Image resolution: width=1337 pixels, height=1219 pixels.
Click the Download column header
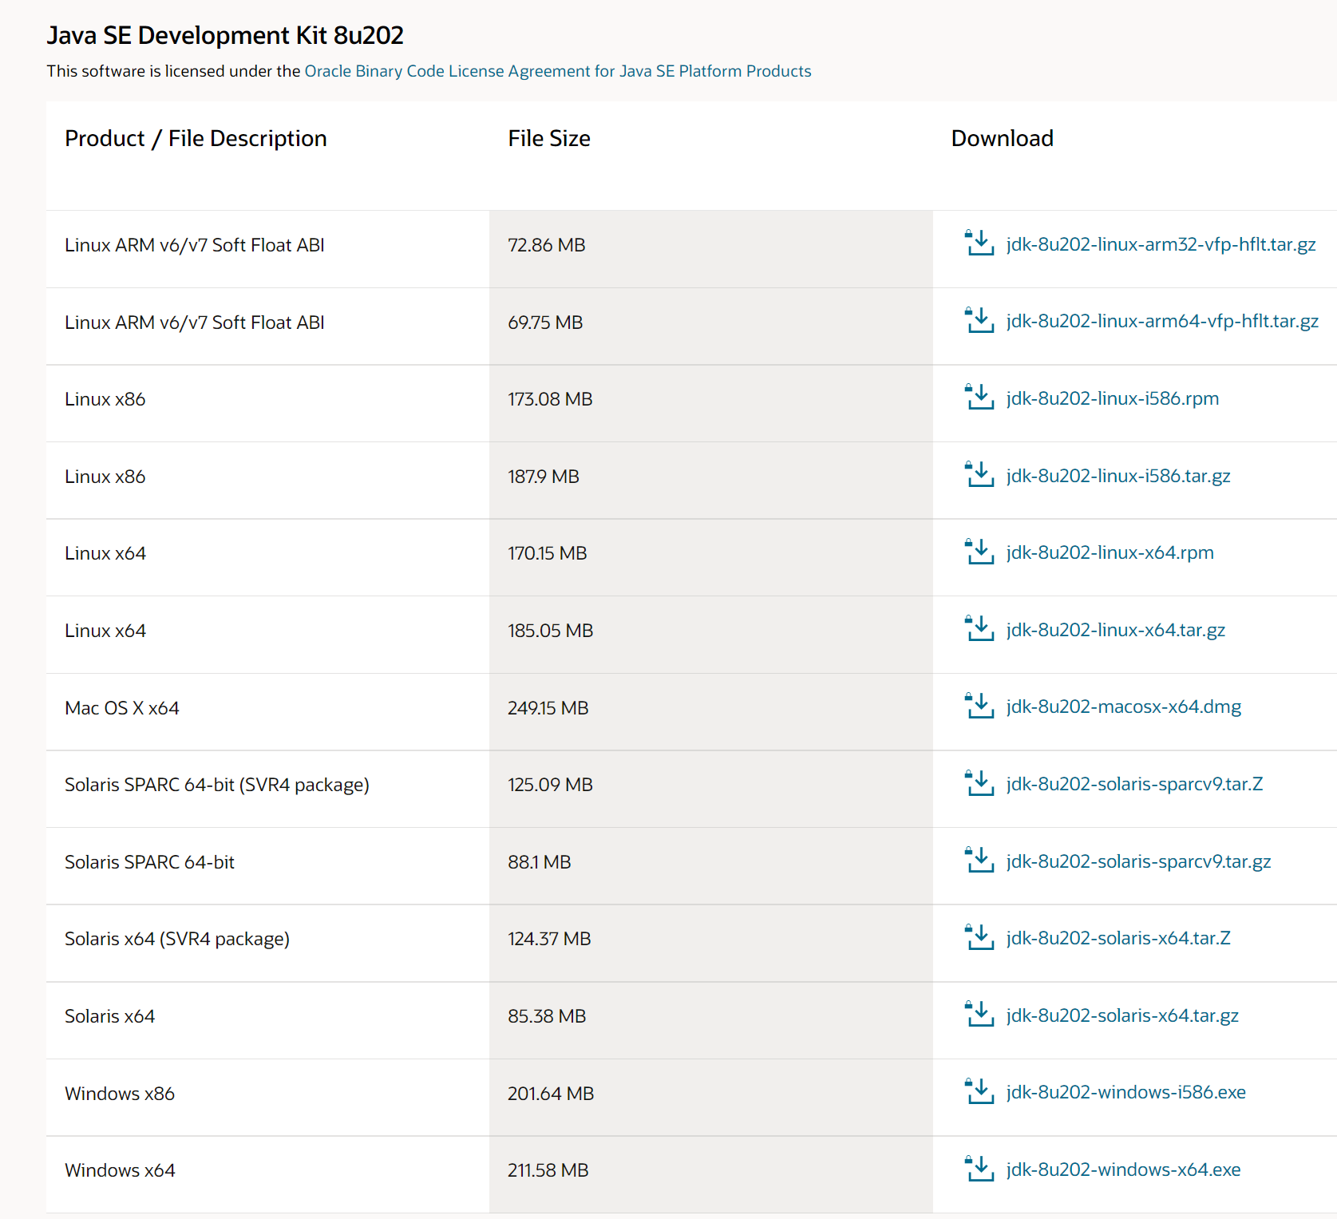pos(1002,139)
